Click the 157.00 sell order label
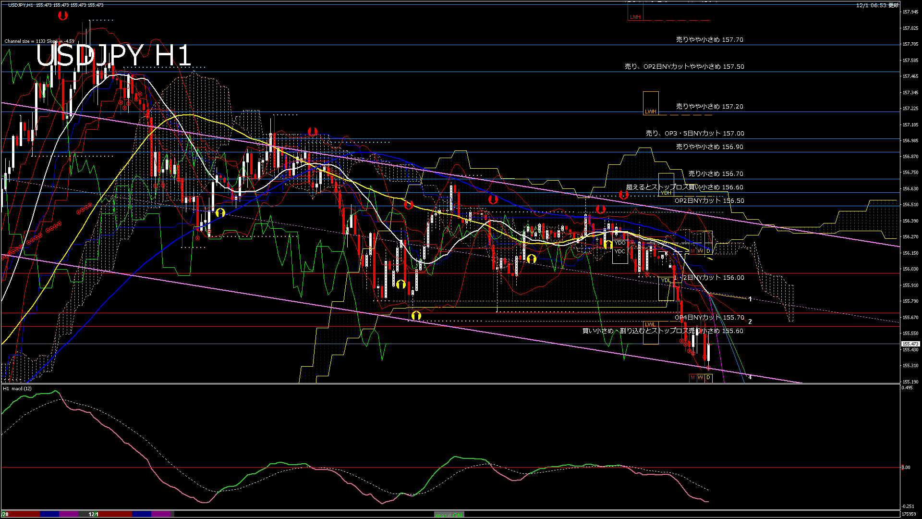This screenshot has width=922, height=519. pos(694,133)
